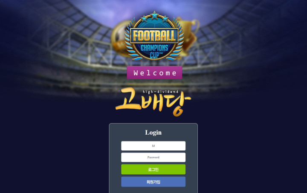The height and width of the screenshot is (193, 307).
Task: Click the blue CHAMPIONS CUP text
Action: (154, 51)
